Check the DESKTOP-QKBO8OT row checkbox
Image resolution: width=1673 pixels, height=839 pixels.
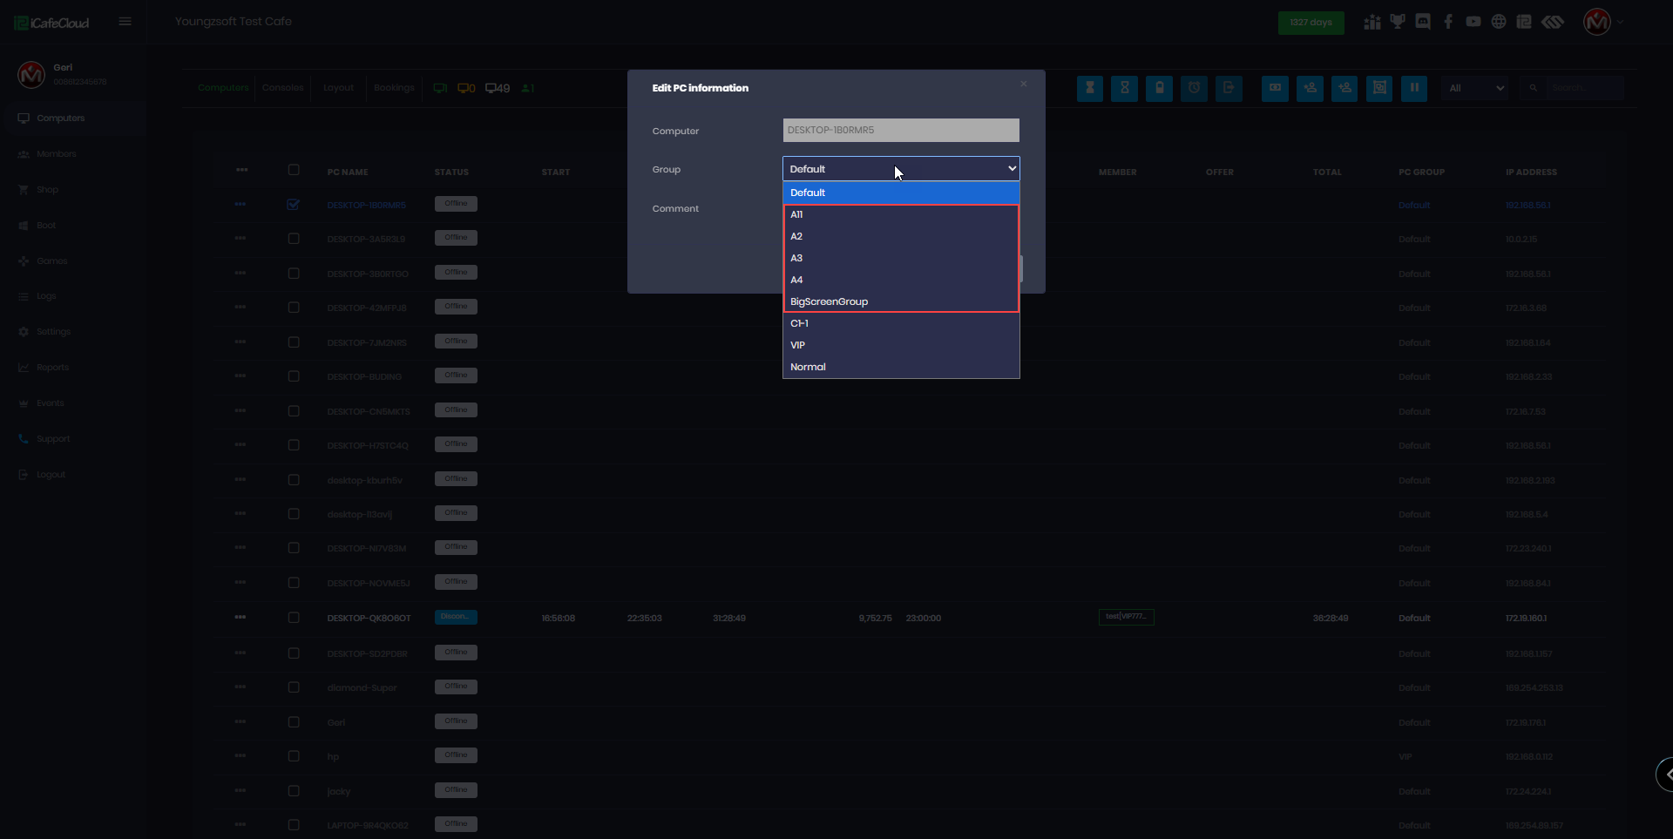tap(294, 618)
